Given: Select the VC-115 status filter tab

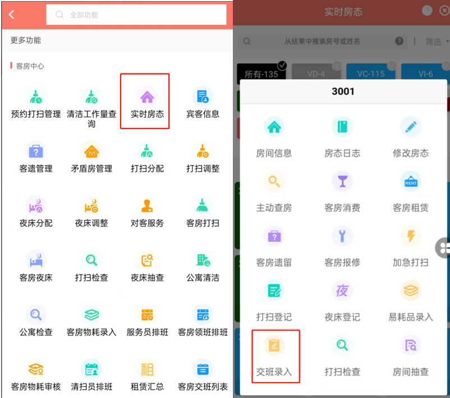Looking at the screenshot, I should [x=371, y=72].
